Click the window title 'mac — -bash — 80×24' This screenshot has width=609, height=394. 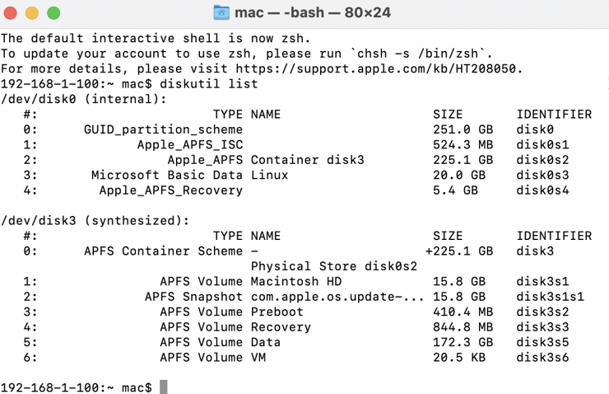point(313,12)
